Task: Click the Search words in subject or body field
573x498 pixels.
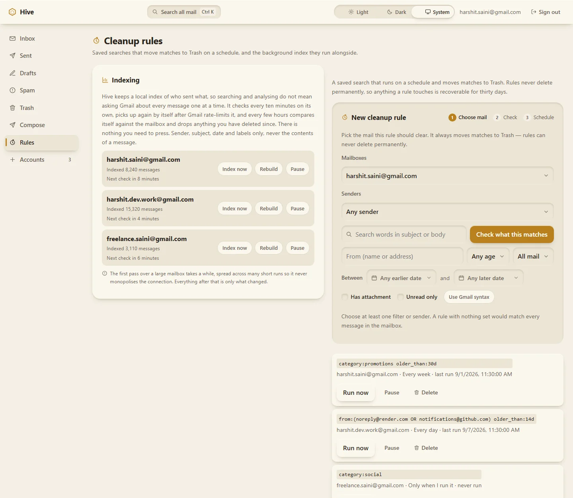Action: coord(404,235)
